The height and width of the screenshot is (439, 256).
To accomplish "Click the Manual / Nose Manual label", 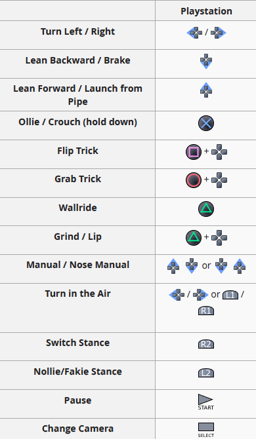I will (x=77, y=265).
